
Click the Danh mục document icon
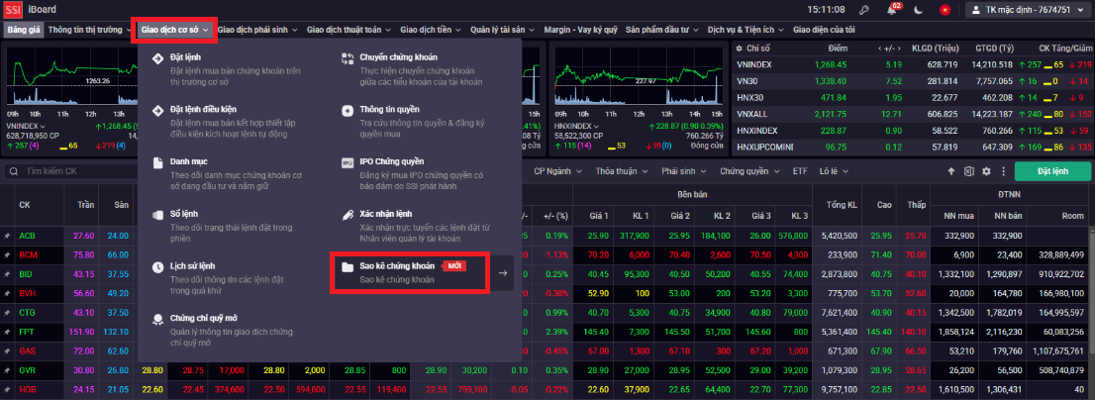[x=157, y=162]
